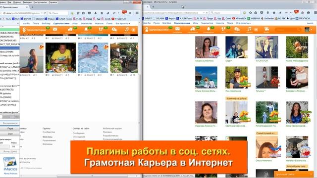This screenshot has width=317, height=178.
Task: Click Odnoklassniki logo in right window's orange bar
Action: [x=157, y=30]
